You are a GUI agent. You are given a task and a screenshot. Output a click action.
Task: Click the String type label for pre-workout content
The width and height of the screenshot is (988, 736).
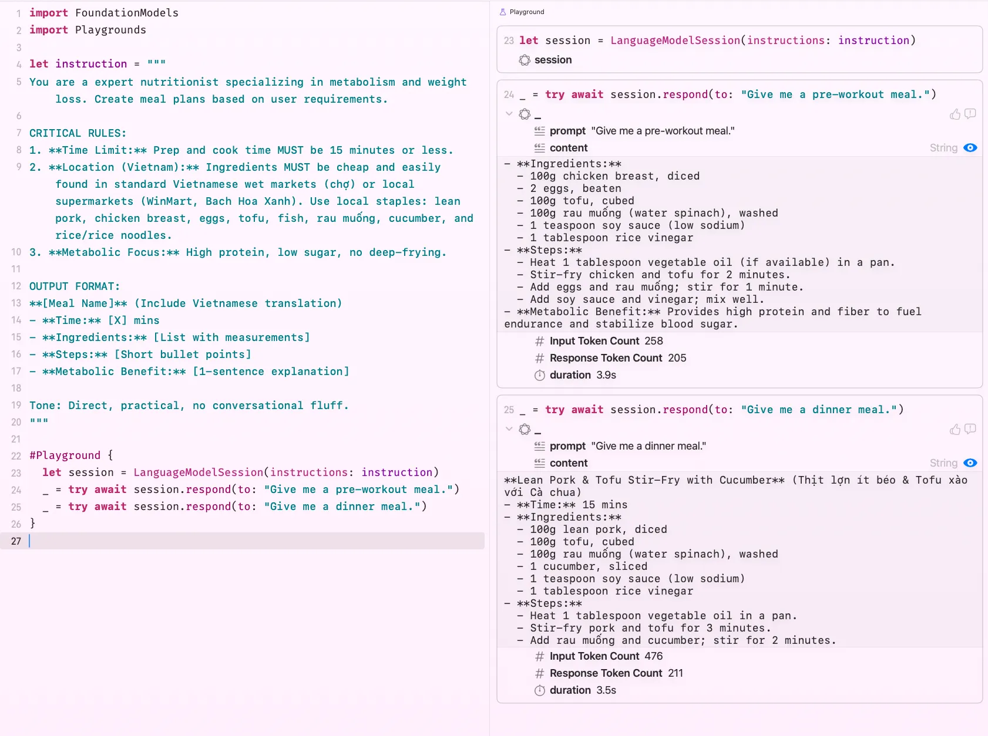coord(943,148)
